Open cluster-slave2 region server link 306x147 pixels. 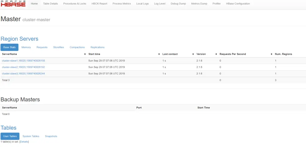[23, 67]
